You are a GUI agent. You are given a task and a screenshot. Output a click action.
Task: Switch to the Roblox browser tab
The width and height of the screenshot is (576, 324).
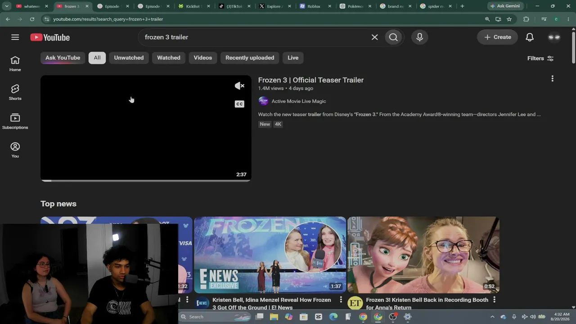coord(315,6)
